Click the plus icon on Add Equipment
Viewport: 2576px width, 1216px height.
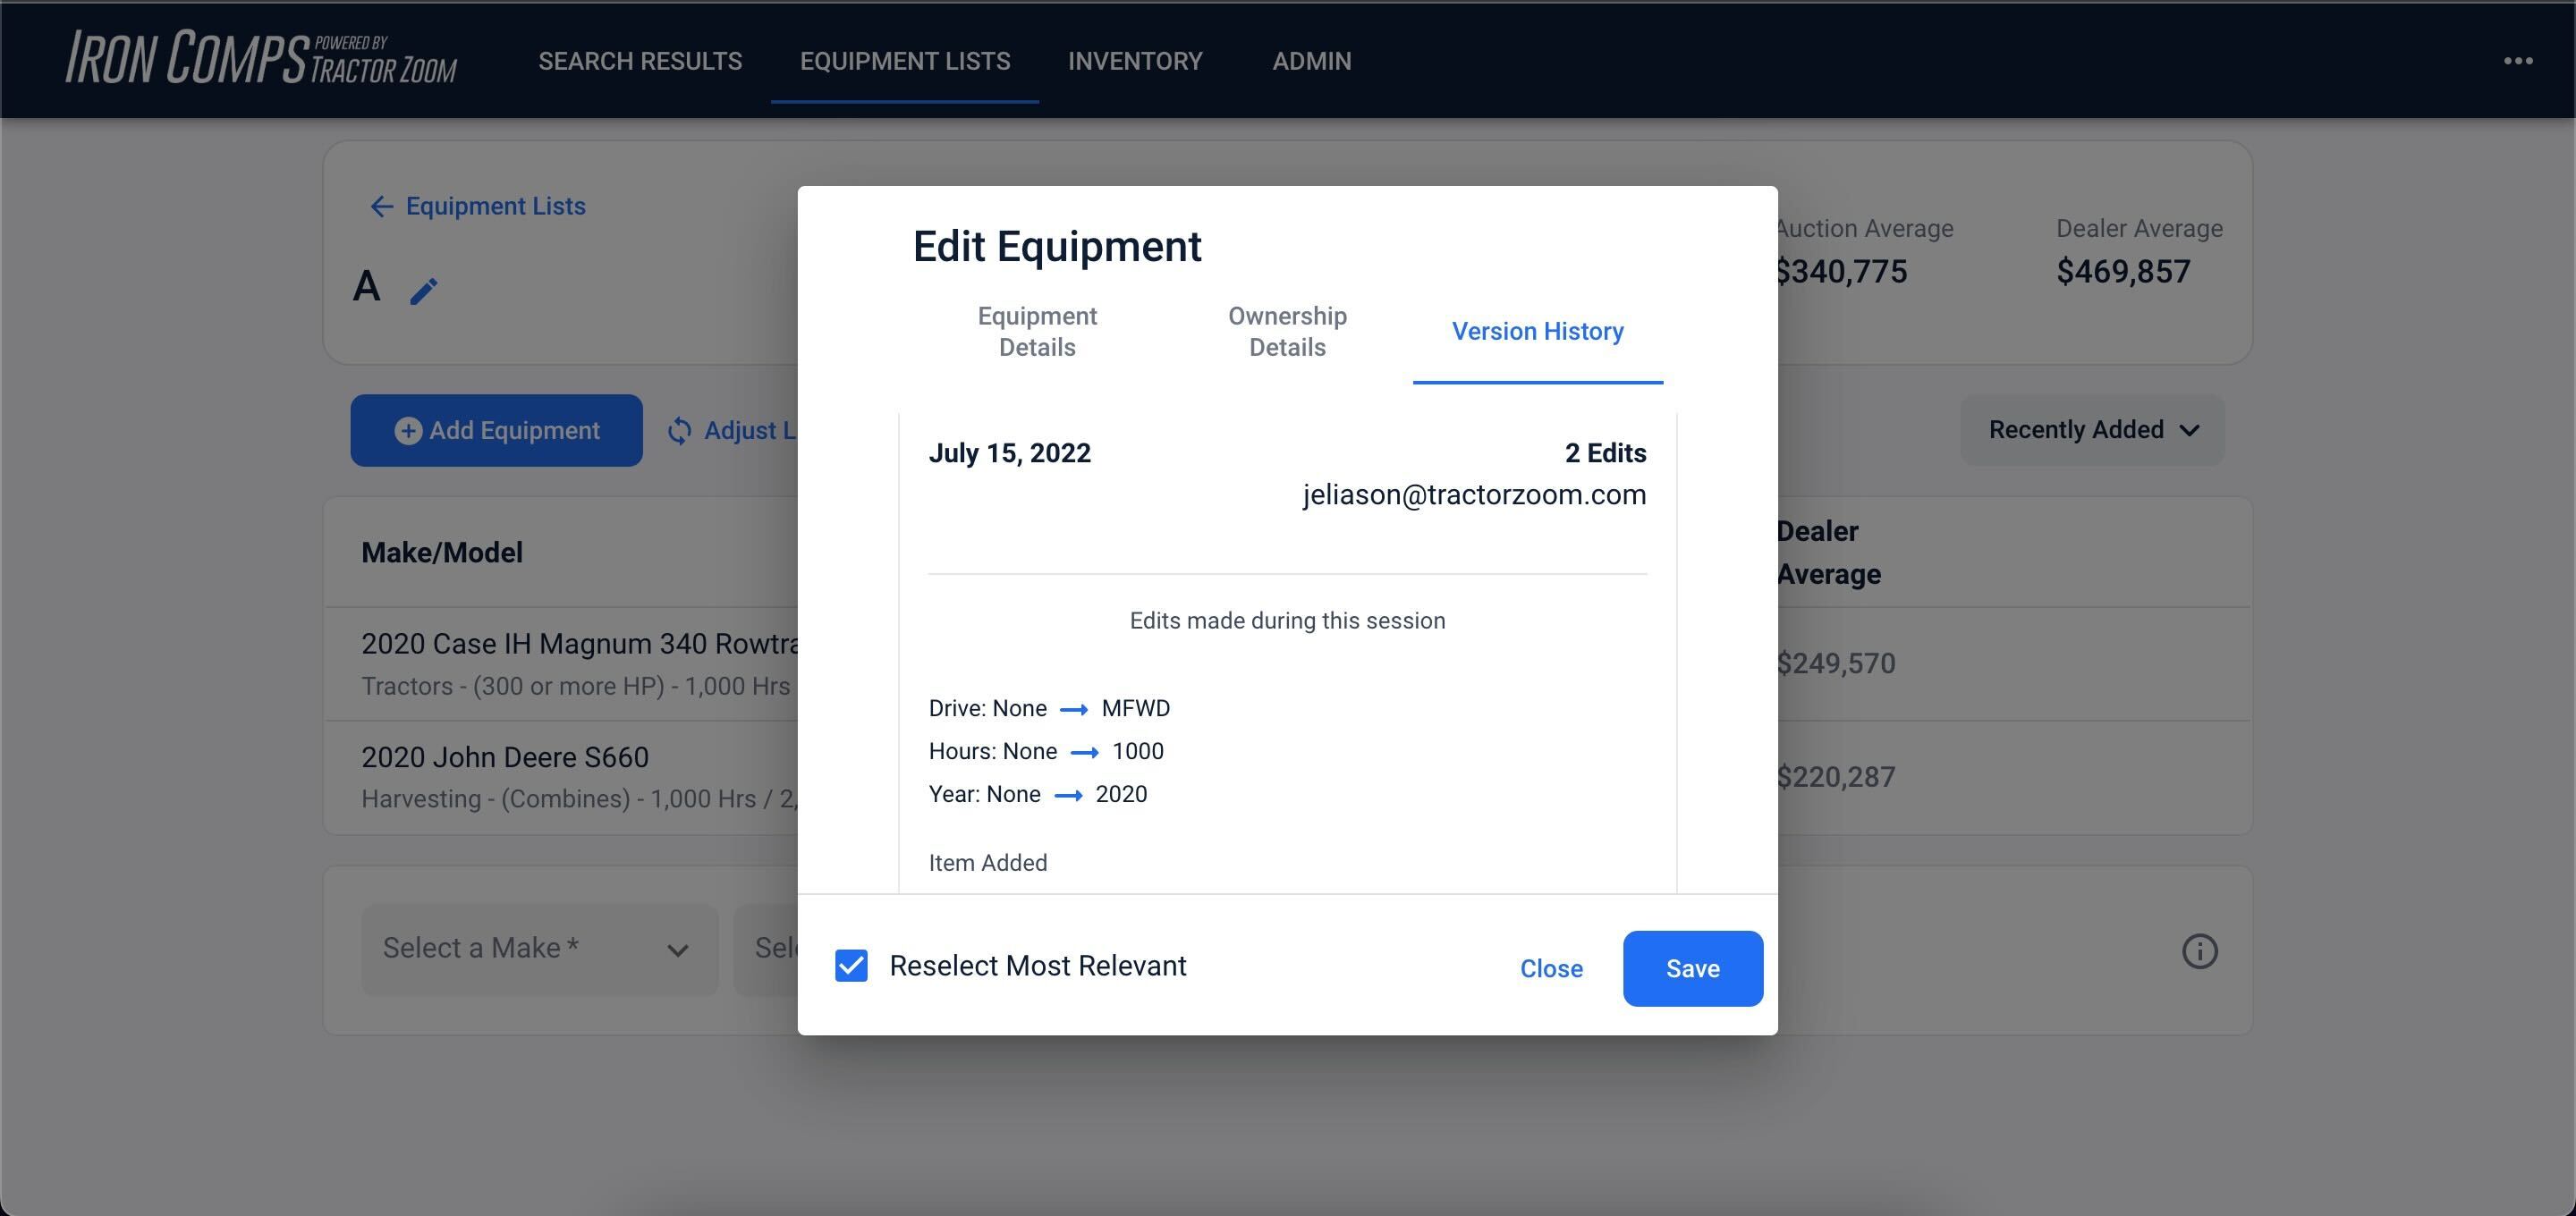(408, 430)
